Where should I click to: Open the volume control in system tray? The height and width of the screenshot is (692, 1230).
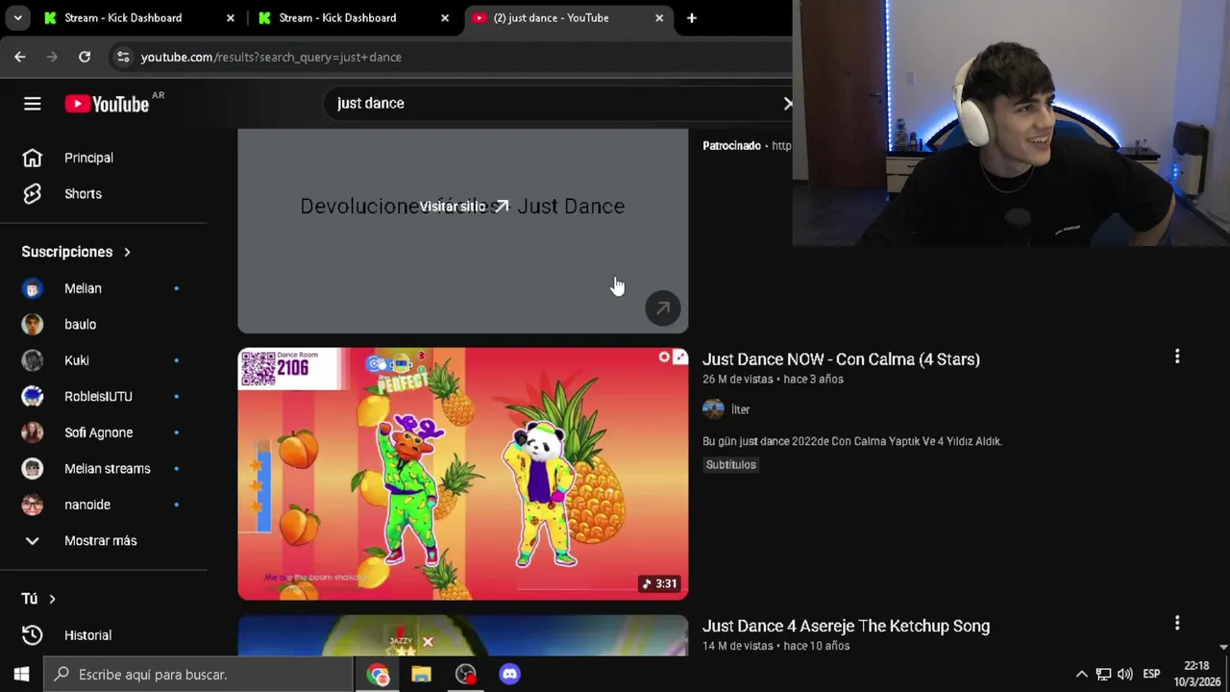pyautogui.click(x=1124, y=675)
